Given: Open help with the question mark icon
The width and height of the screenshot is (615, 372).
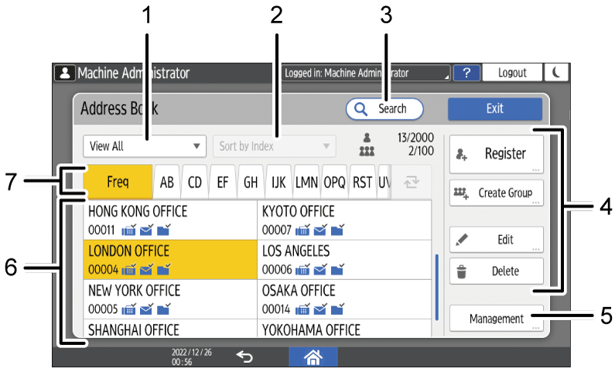Looking at the screenshot, I should [465, 73].
